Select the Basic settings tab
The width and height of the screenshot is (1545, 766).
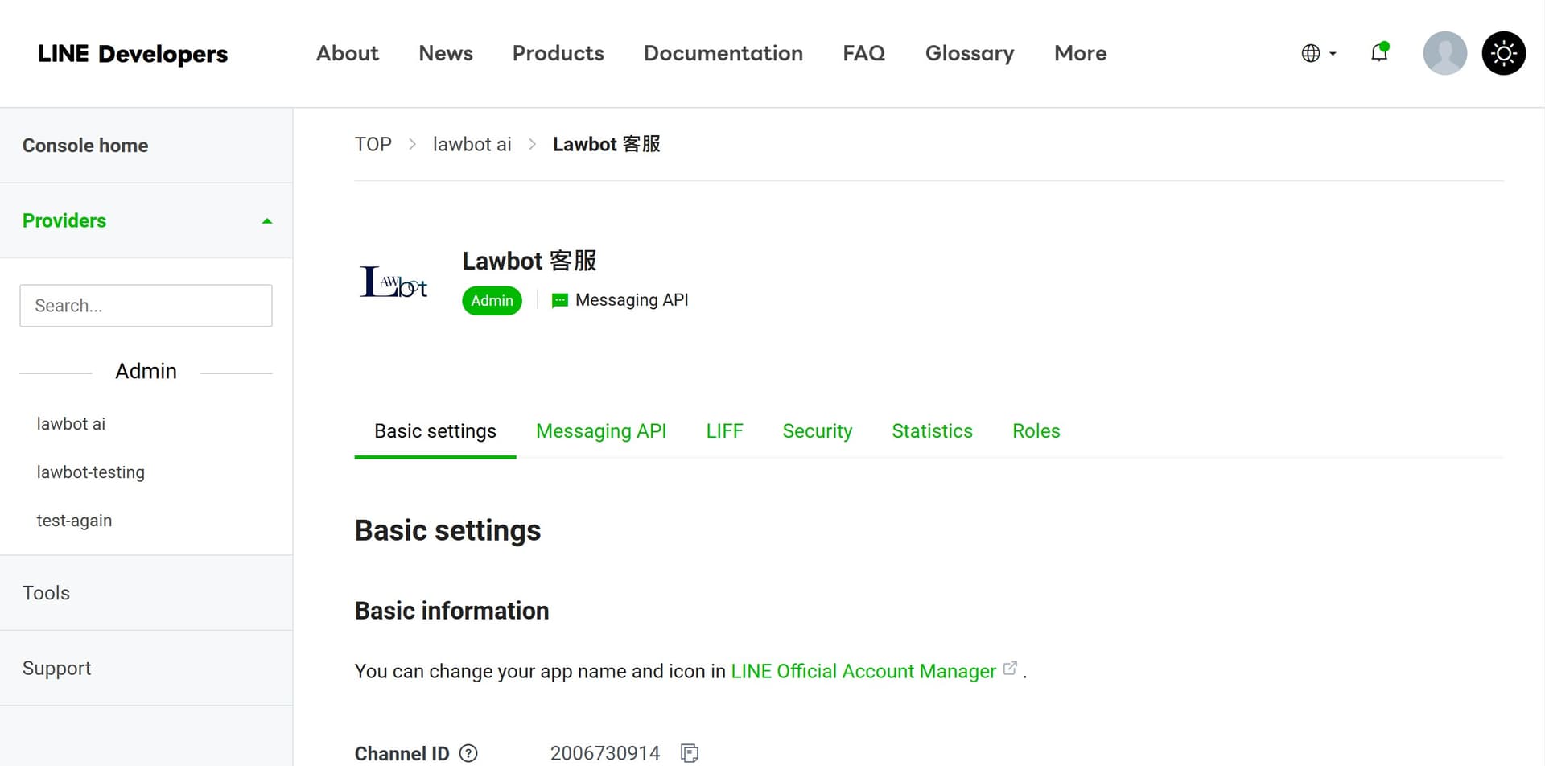[x=435, y=431]
